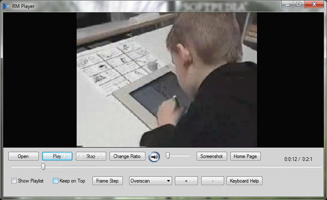Viewport: 327px width, 200px height.
Task: Open a media file with Open button
Action: [23, 156]
